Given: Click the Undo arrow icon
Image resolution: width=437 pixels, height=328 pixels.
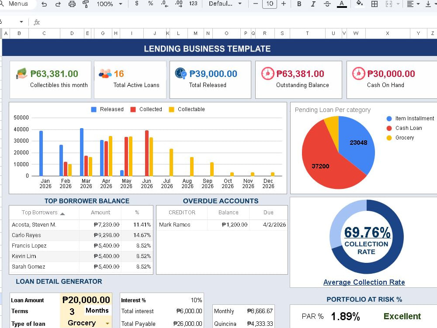Looking at the screenshot, I should point(44,4).
